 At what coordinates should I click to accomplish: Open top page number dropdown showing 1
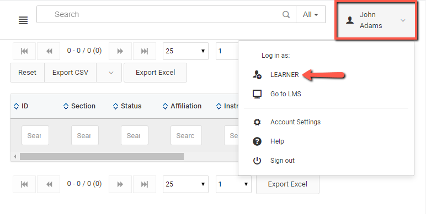[227, 51]
